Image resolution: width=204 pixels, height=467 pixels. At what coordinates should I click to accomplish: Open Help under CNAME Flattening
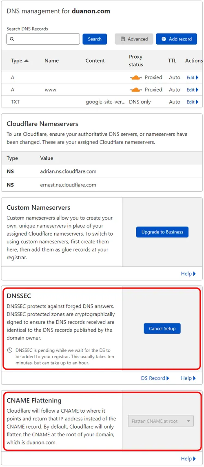coord(188,459)
